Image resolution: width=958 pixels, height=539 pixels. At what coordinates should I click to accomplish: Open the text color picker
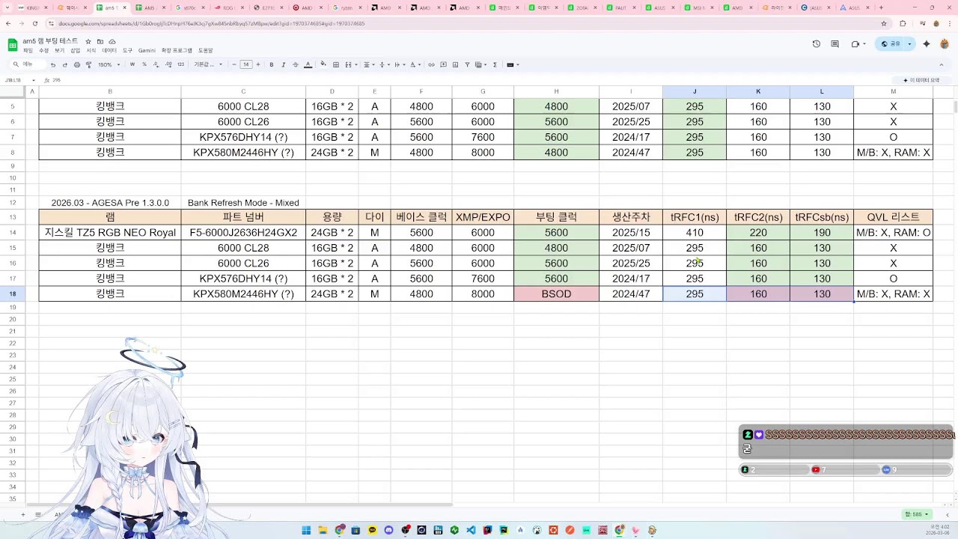pos(308,64)
